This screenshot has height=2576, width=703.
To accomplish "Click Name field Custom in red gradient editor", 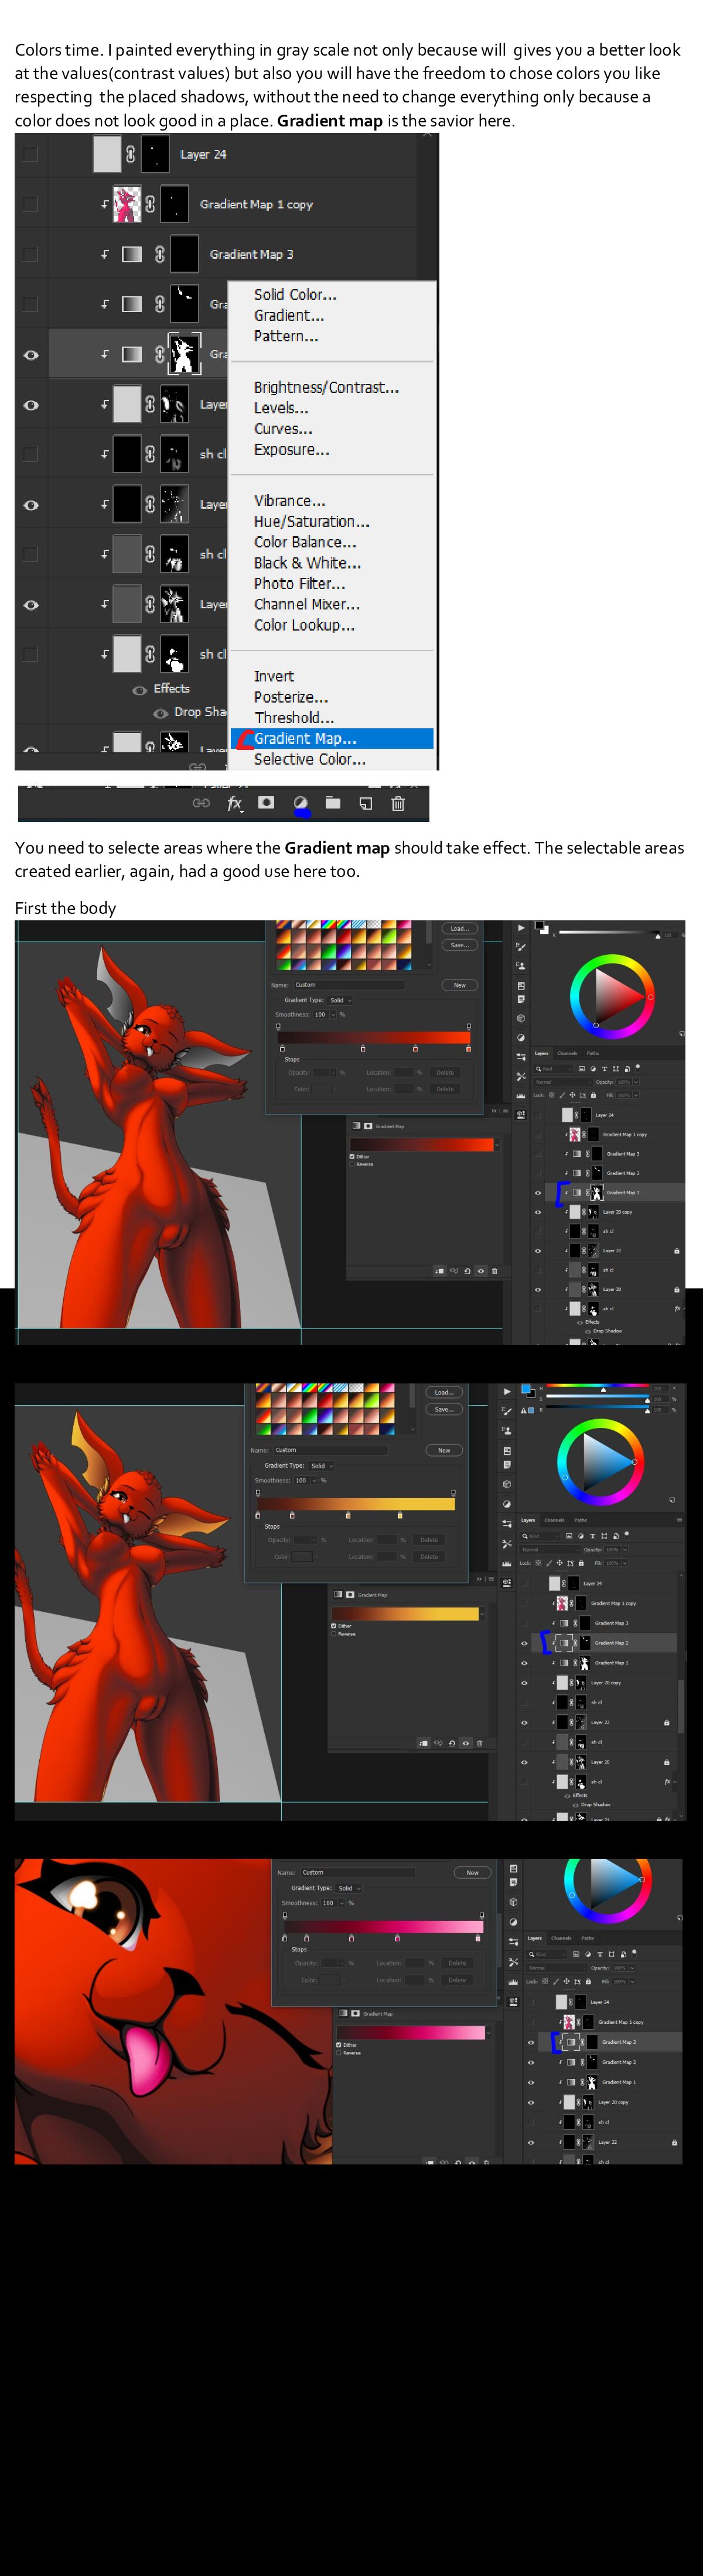I will (x=348, y=985).
